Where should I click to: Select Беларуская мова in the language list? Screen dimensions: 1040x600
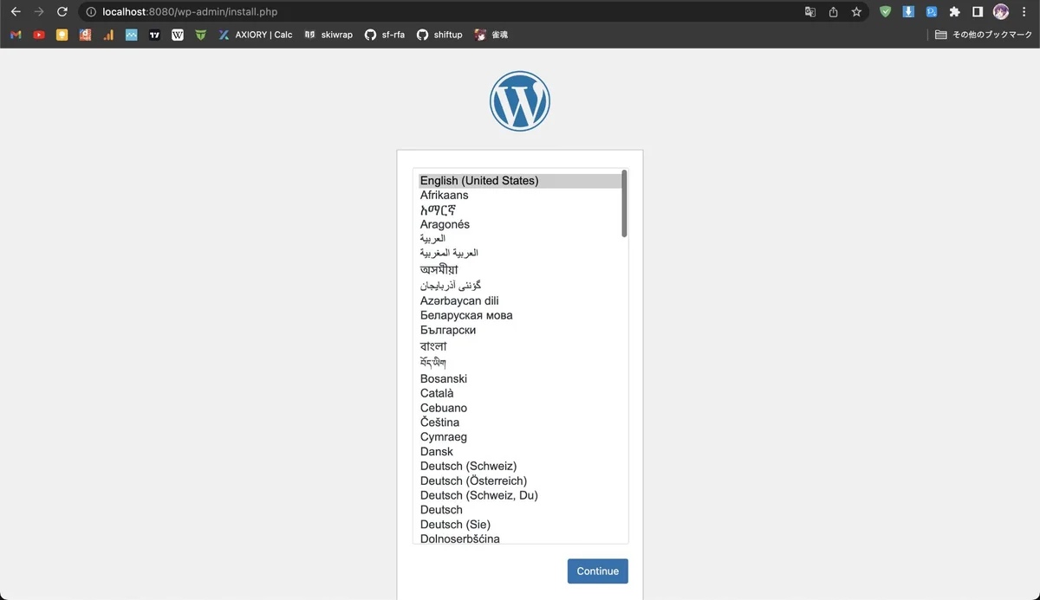click(x=520, y=315)
